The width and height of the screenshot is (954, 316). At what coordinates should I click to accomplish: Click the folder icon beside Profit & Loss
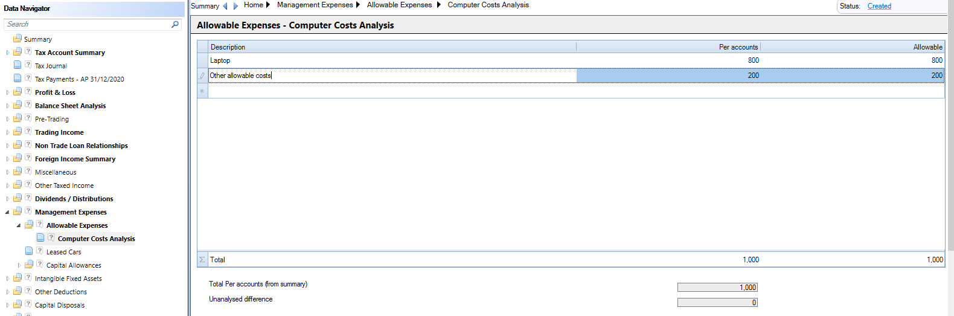click(x=18, y=92)
